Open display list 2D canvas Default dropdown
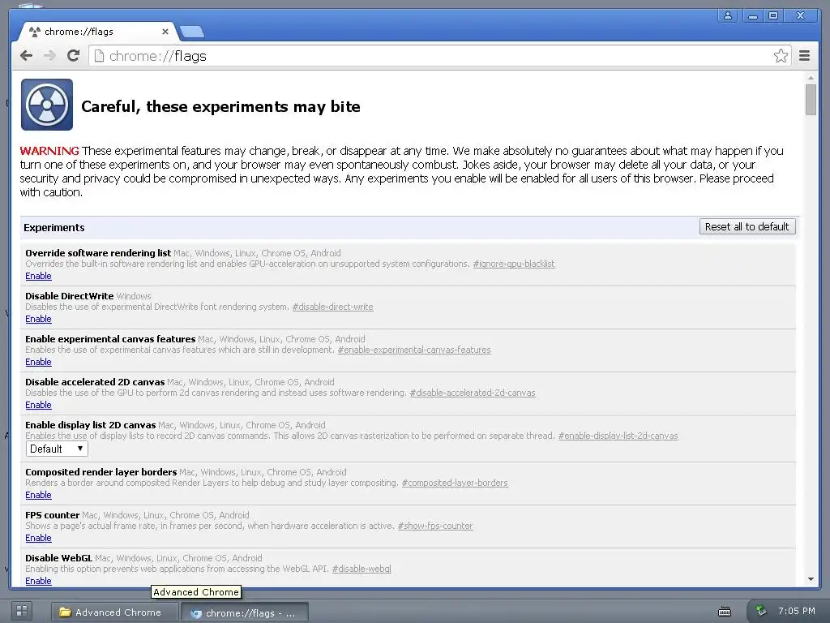The image size is (830, 623). 57,449
